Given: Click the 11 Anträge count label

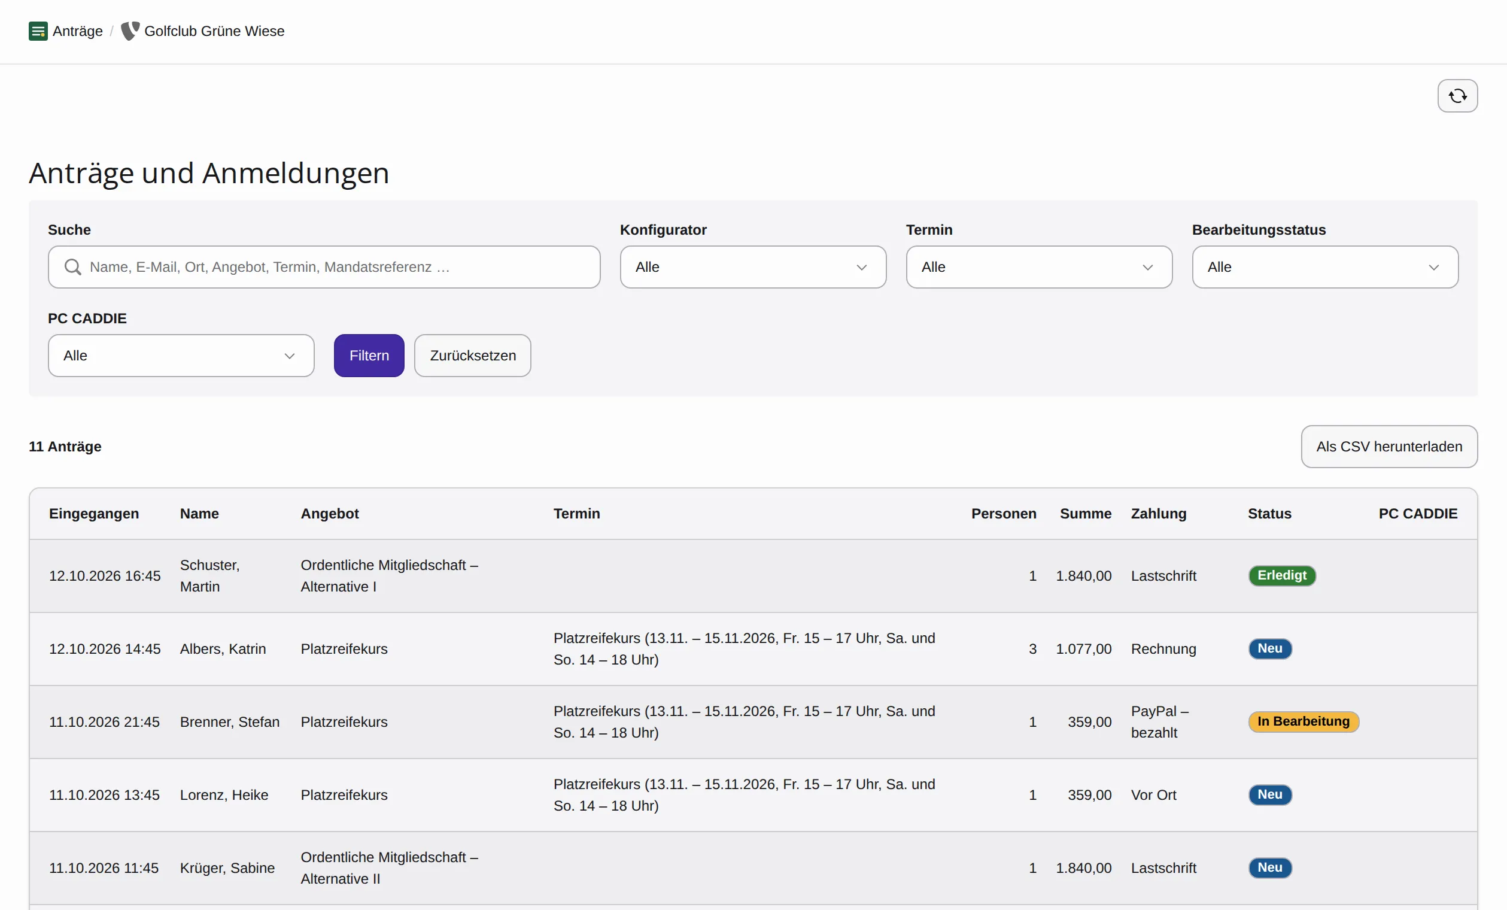Looking at the screenshot, I should click(65, 447).
